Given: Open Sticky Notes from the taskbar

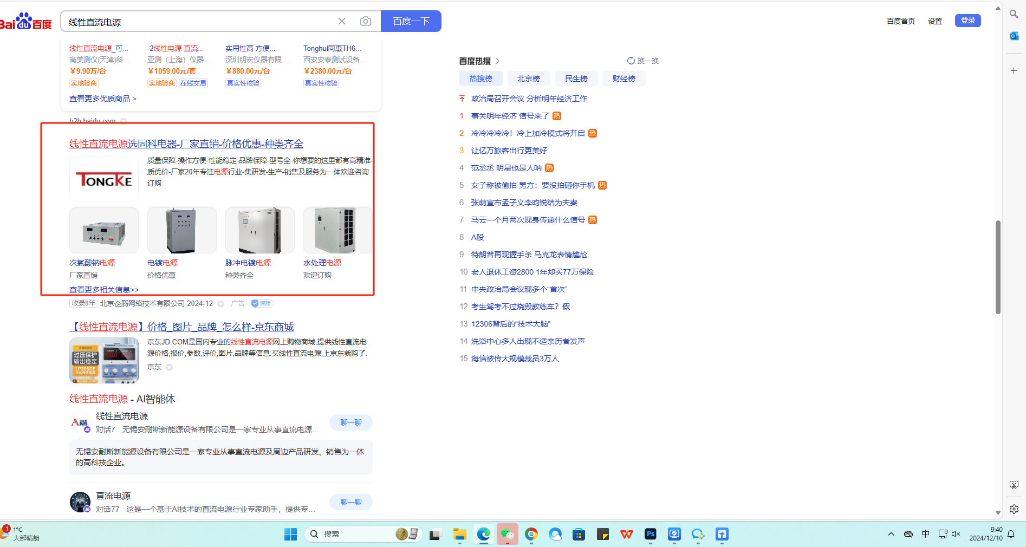Looking at the screenshot, I should click(603, 535).
